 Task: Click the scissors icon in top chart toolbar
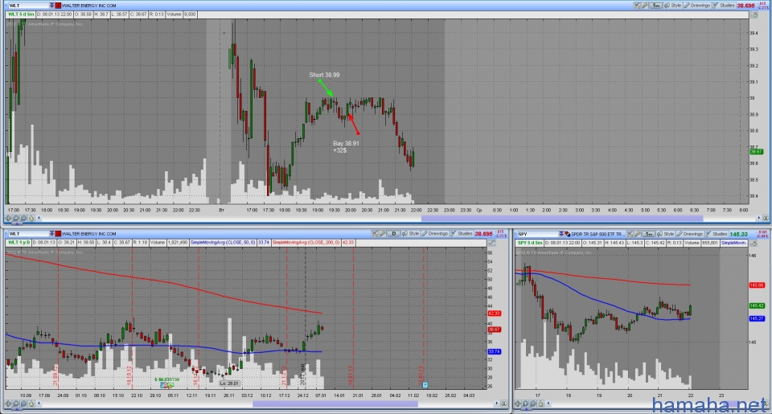click(637, 6)
